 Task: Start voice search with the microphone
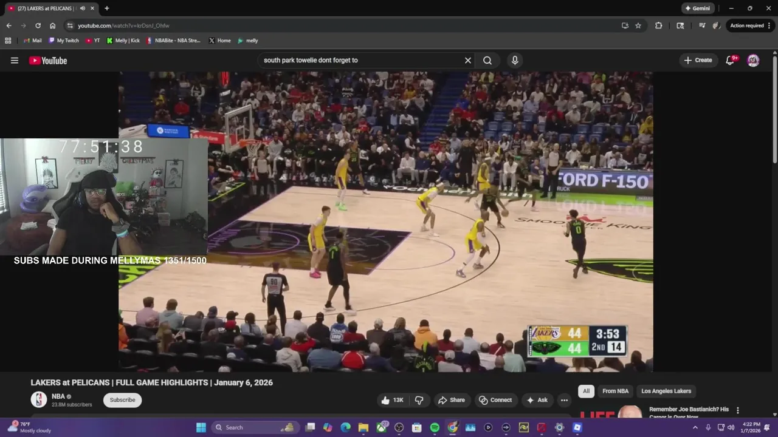[x=515, y=60]
